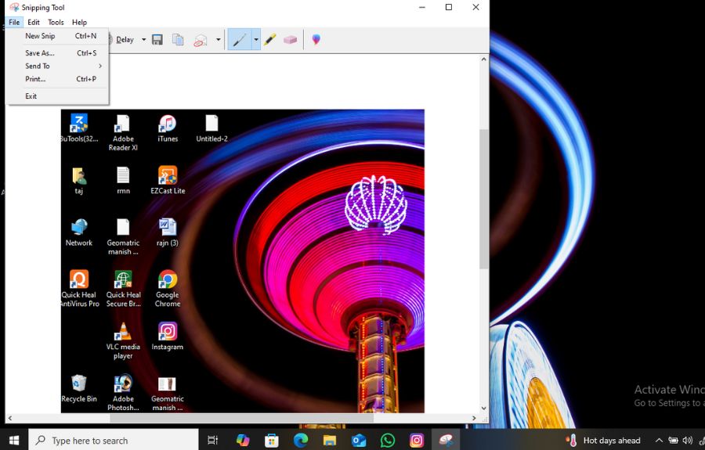Image resolution: width=705 pixels, height=450 pixels.
Task: Close the Snipping Tool window
Action: pyautogui.click(x=475, y=7)
